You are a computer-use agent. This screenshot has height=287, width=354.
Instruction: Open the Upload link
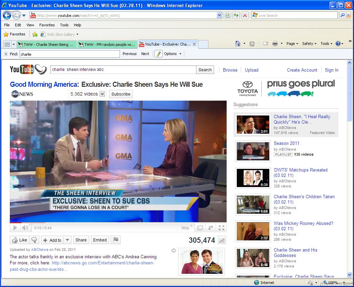[251, 70]
